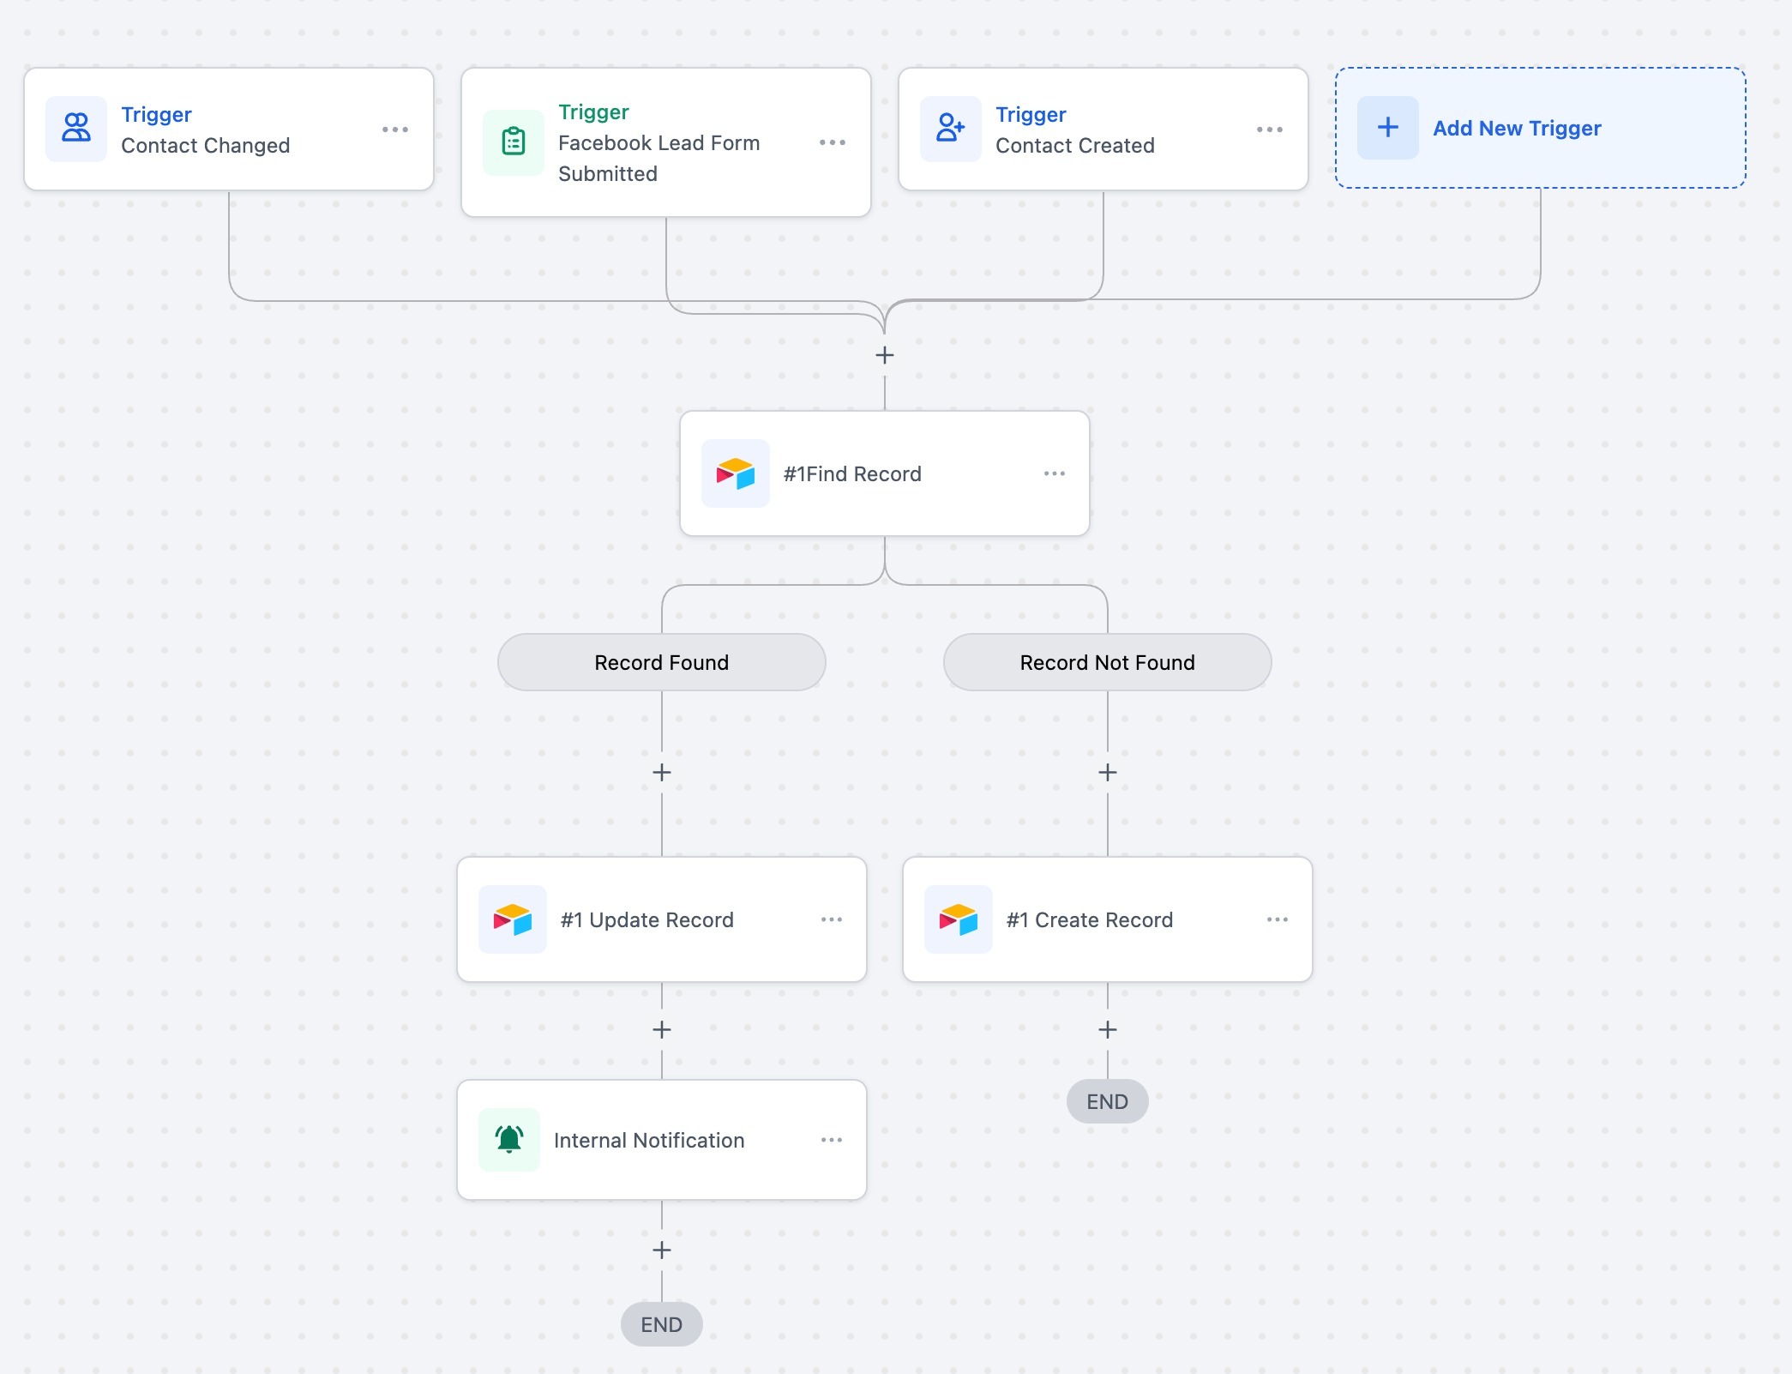The image size is (1792, 1374).
Task: Add a step above Find Record
Action: (x=884, y=355)
